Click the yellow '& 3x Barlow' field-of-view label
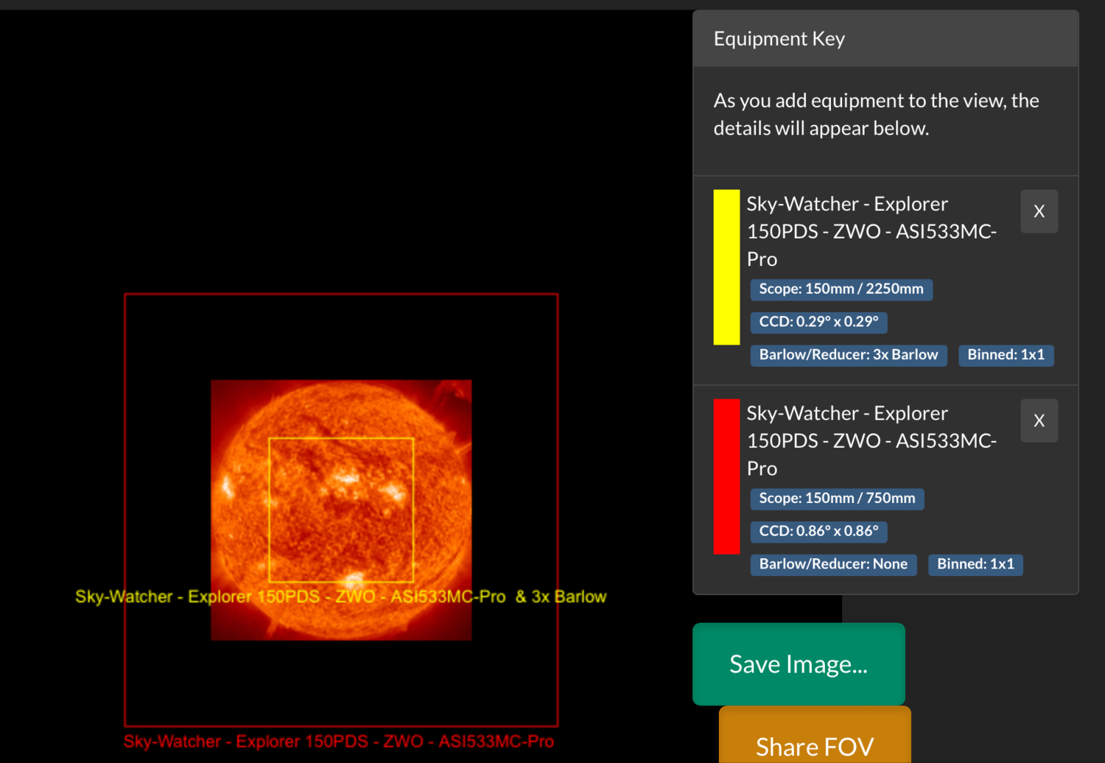The height and width of the screenshot is (763, 1105). (x=340, y=597)
